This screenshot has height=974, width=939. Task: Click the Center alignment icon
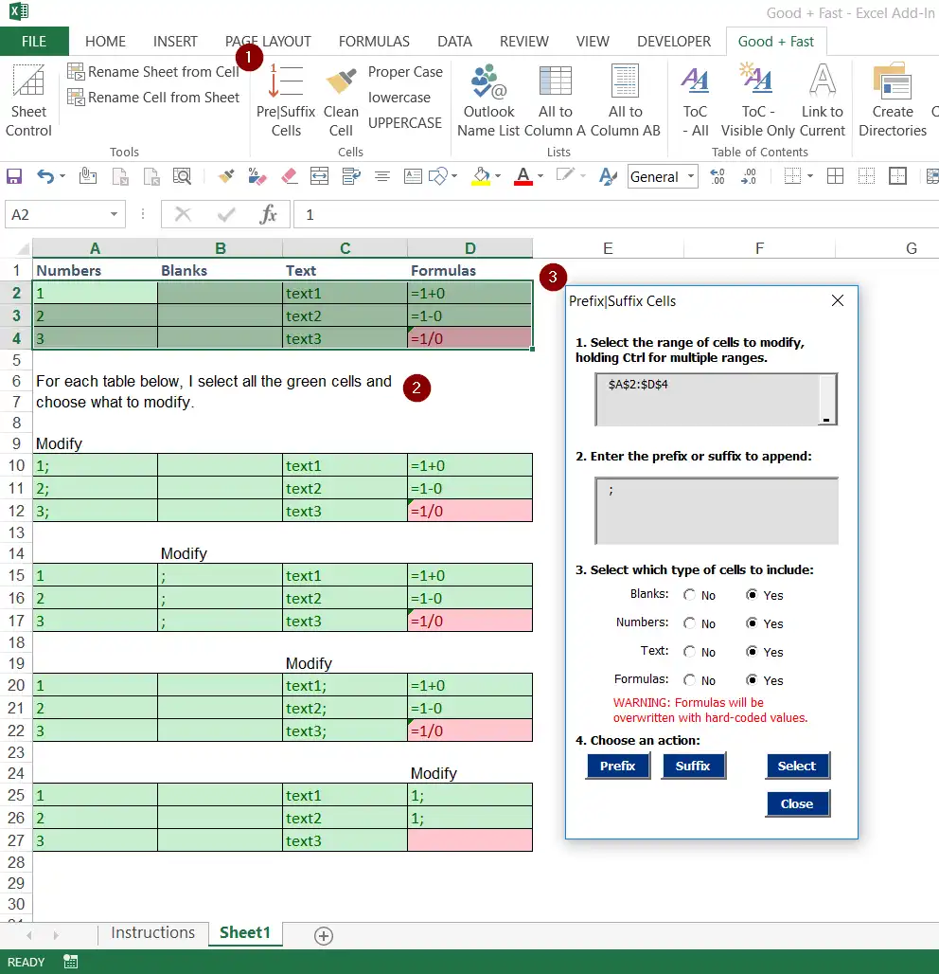coord(382,176)
